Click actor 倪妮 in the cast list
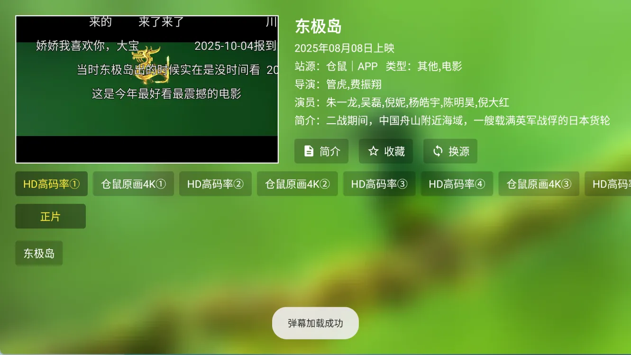 (x=397, y=102)
